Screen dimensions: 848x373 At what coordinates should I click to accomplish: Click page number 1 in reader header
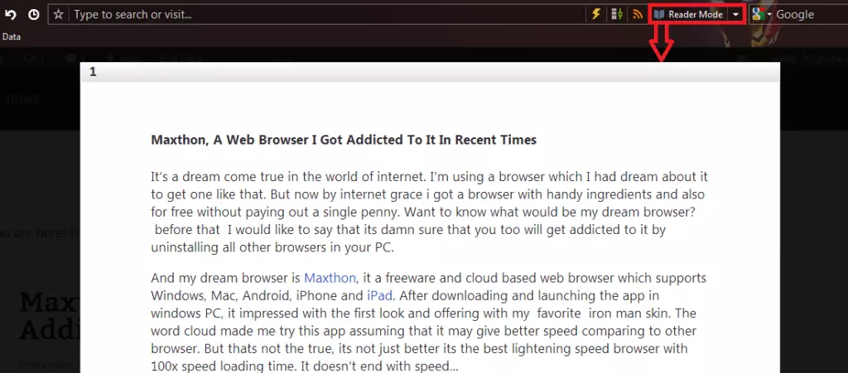coord(93,72)
